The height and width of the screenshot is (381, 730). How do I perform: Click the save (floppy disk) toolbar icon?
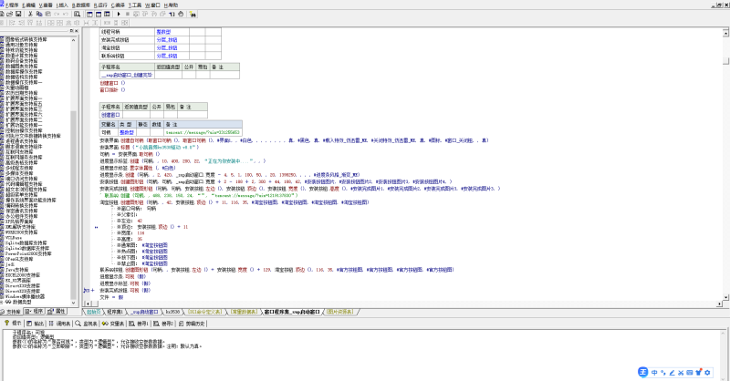pyautogui.click(x=18, y=14)
